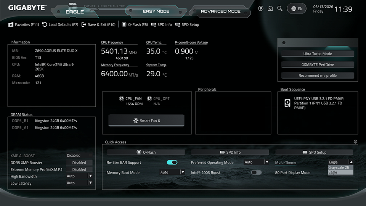
Task: Open Quick Access settings gear
Action: tap(355, 142)
